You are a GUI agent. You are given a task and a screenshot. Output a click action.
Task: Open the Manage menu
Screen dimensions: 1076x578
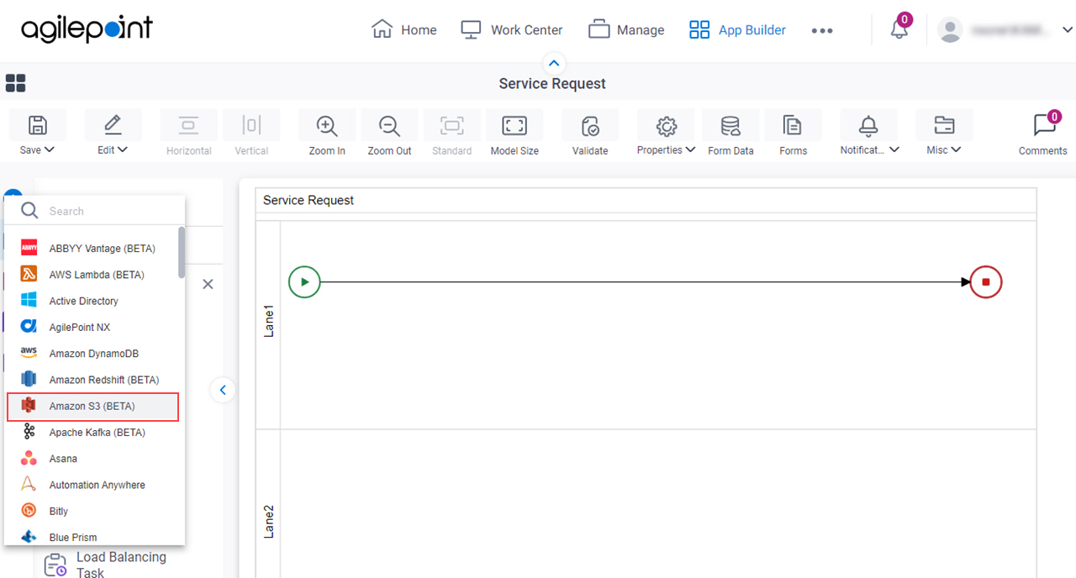[626, 30]
